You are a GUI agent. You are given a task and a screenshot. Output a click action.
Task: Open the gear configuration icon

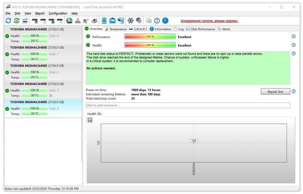(x=130, y=21)
